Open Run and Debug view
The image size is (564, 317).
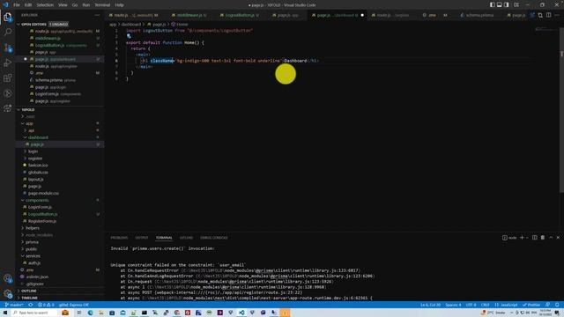point(8,63)
